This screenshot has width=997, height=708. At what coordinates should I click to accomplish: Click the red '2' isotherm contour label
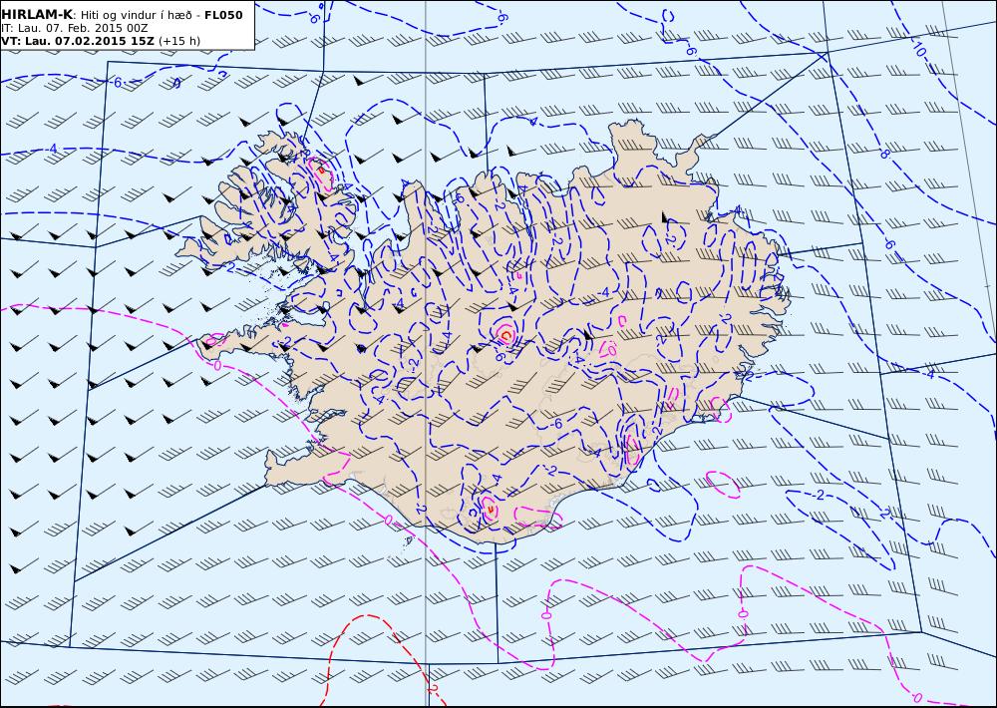tap(433, 690)
